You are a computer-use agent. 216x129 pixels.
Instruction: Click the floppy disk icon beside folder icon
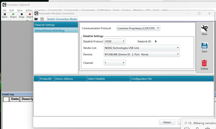(x=42, y=19)
